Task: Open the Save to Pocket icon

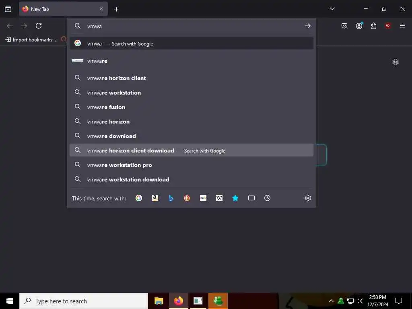Action: [344, 26]
